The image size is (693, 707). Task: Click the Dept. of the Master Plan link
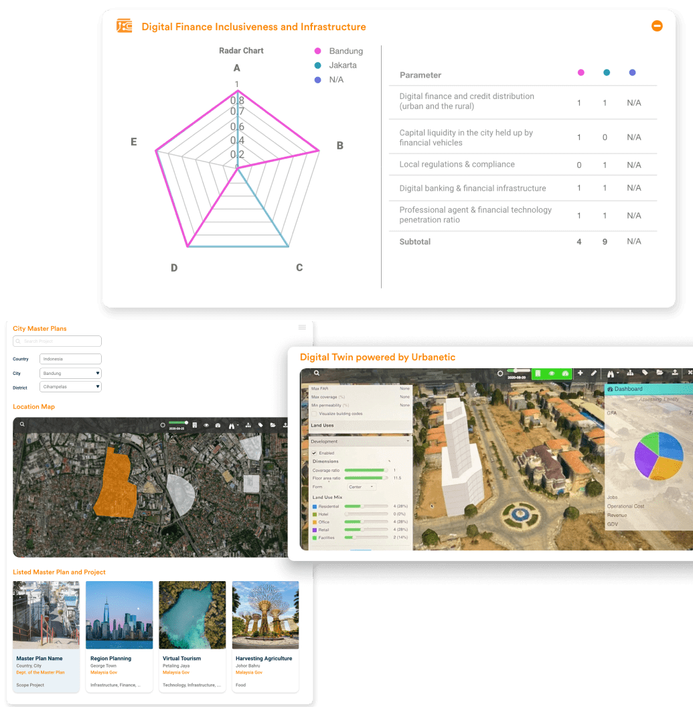40,672
